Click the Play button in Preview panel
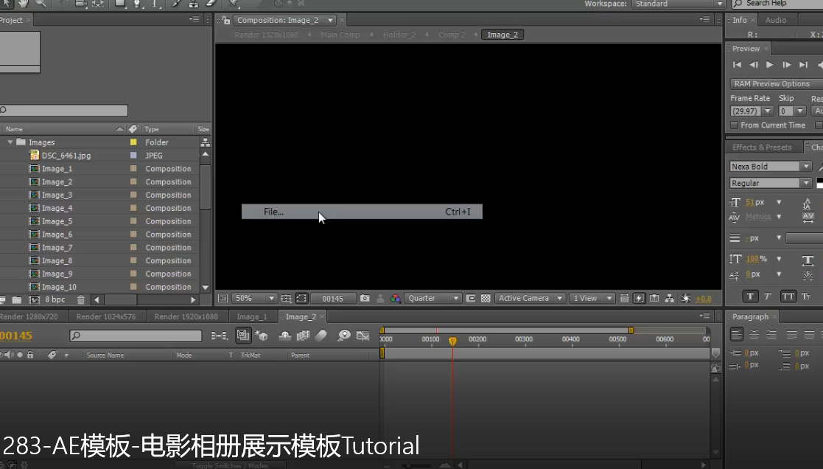This screenshot has width=823, height=469. tap(769, 65)
